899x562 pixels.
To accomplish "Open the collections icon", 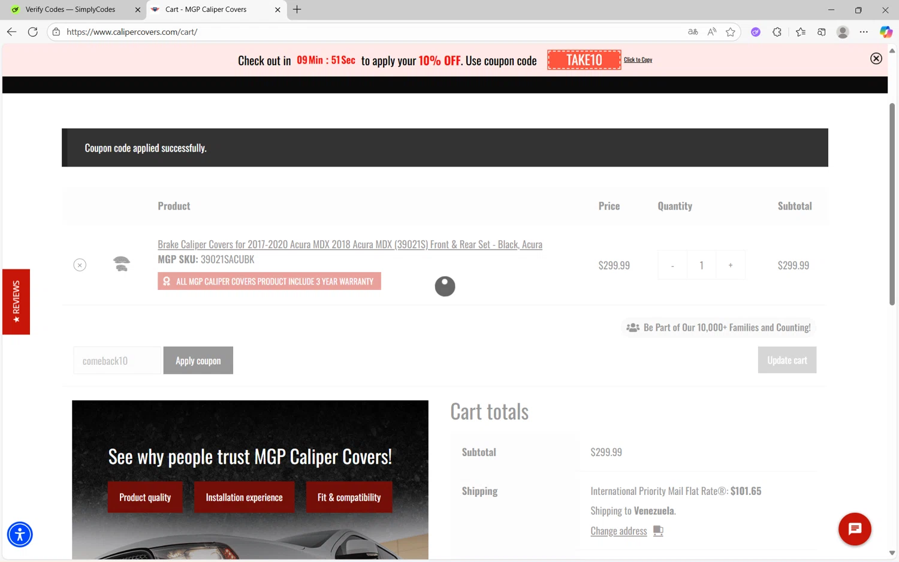I will [x=822, y=32].
